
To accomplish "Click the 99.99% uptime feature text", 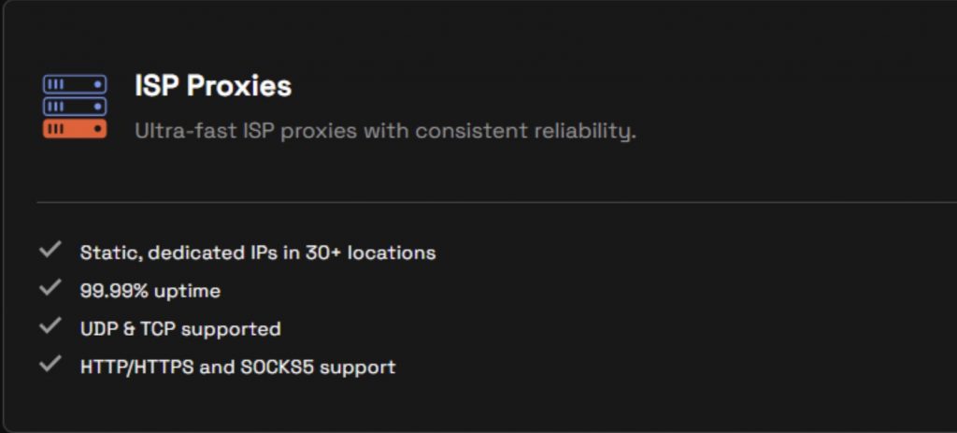I will pos(150,291).
